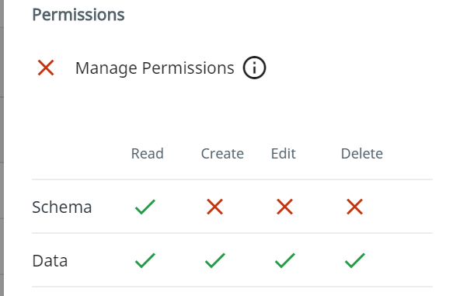The width and height of the screenshot is (460, 296).
Task: Click the Schema Create red X
Action: (214, 207)
